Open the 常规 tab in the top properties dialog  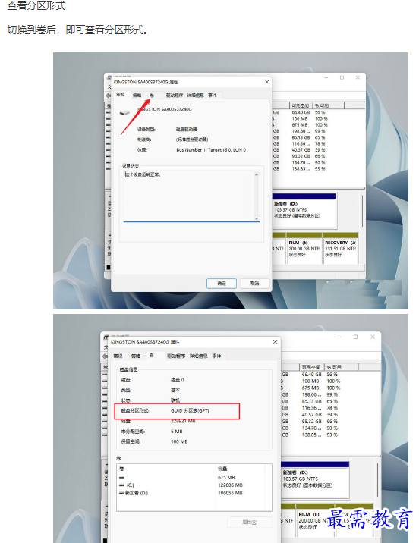[120, 95]
